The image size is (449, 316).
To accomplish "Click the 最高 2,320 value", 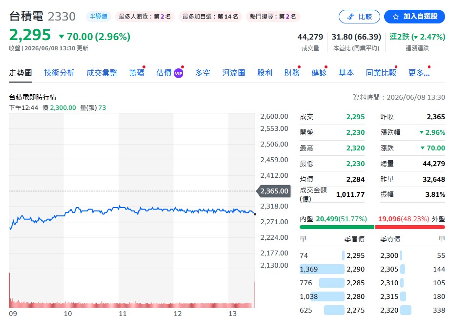I will [x=355, y=148].
